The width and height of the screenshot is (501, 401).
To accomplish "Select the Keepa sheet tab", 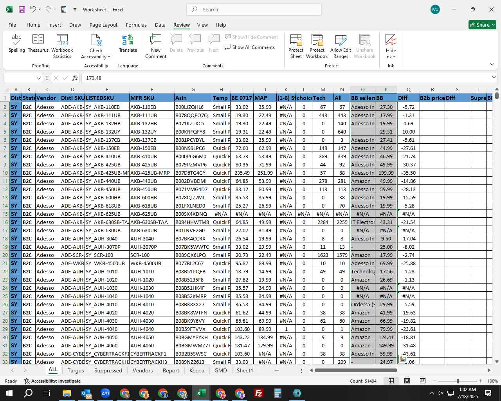I will (197, 370).
